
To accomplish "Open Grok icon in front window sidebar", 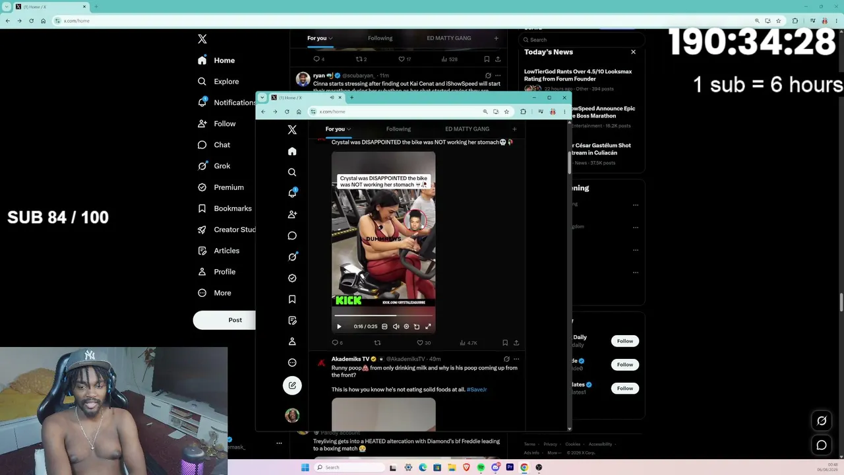I will tap(292, 257).
